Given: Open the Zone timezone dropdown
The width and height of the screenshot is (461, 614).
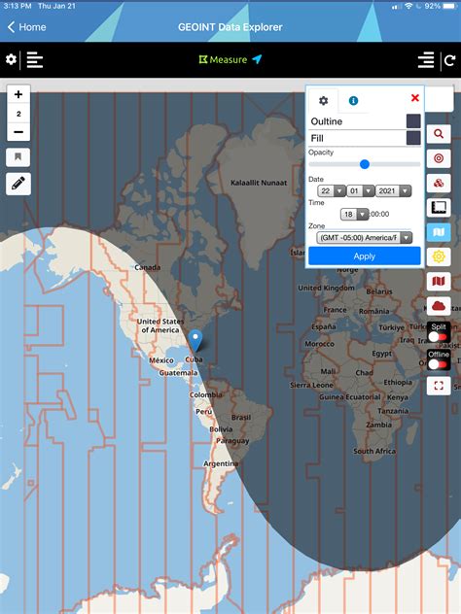Looking at the screenshot, I should [364, 238].
